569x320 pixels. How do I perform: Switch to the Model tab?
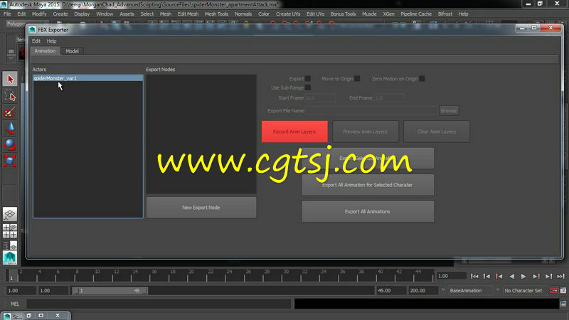73,51
